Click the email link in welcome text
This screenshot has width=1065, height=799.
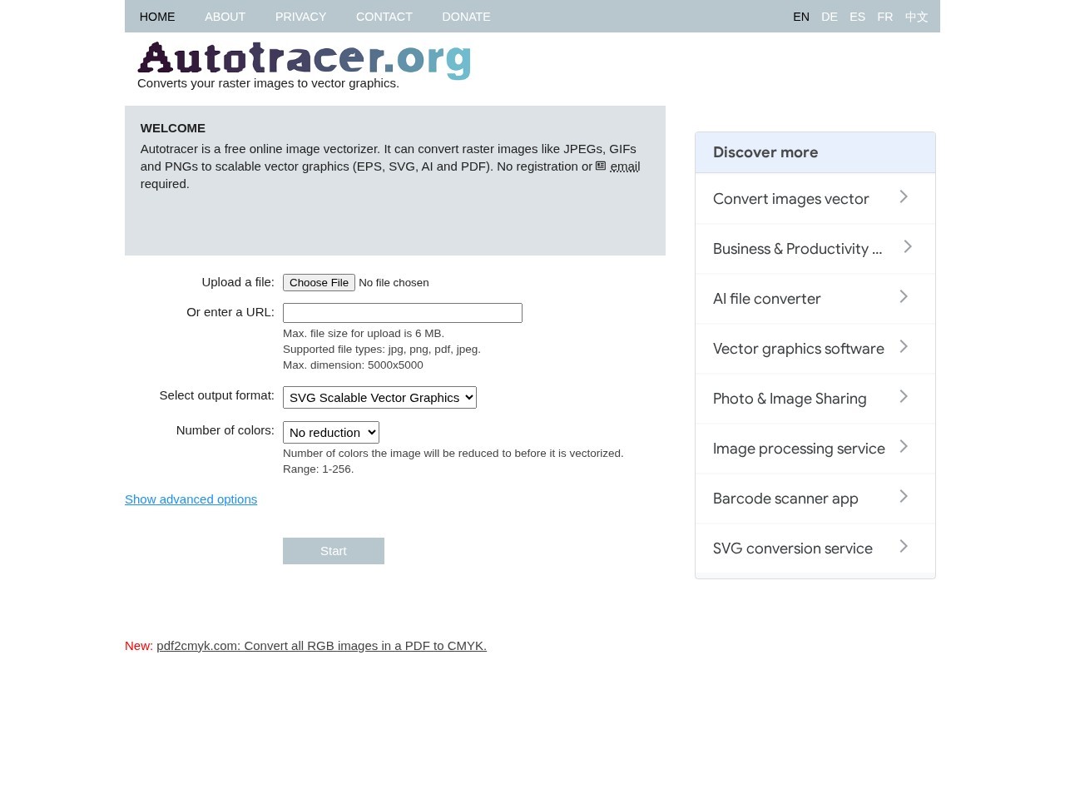625,166
